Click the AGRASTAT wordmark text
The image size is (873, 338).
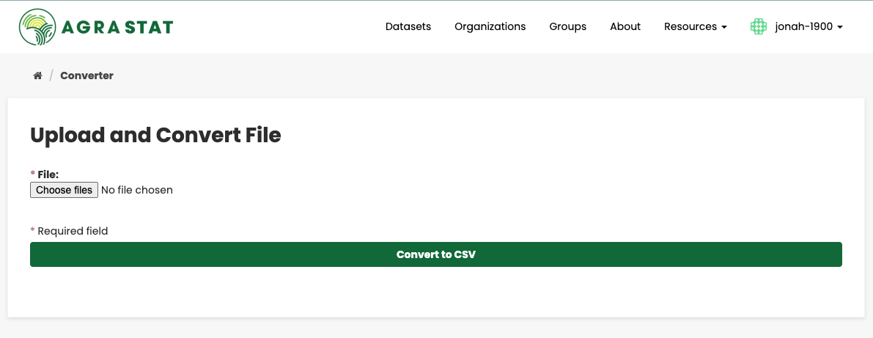117,27
